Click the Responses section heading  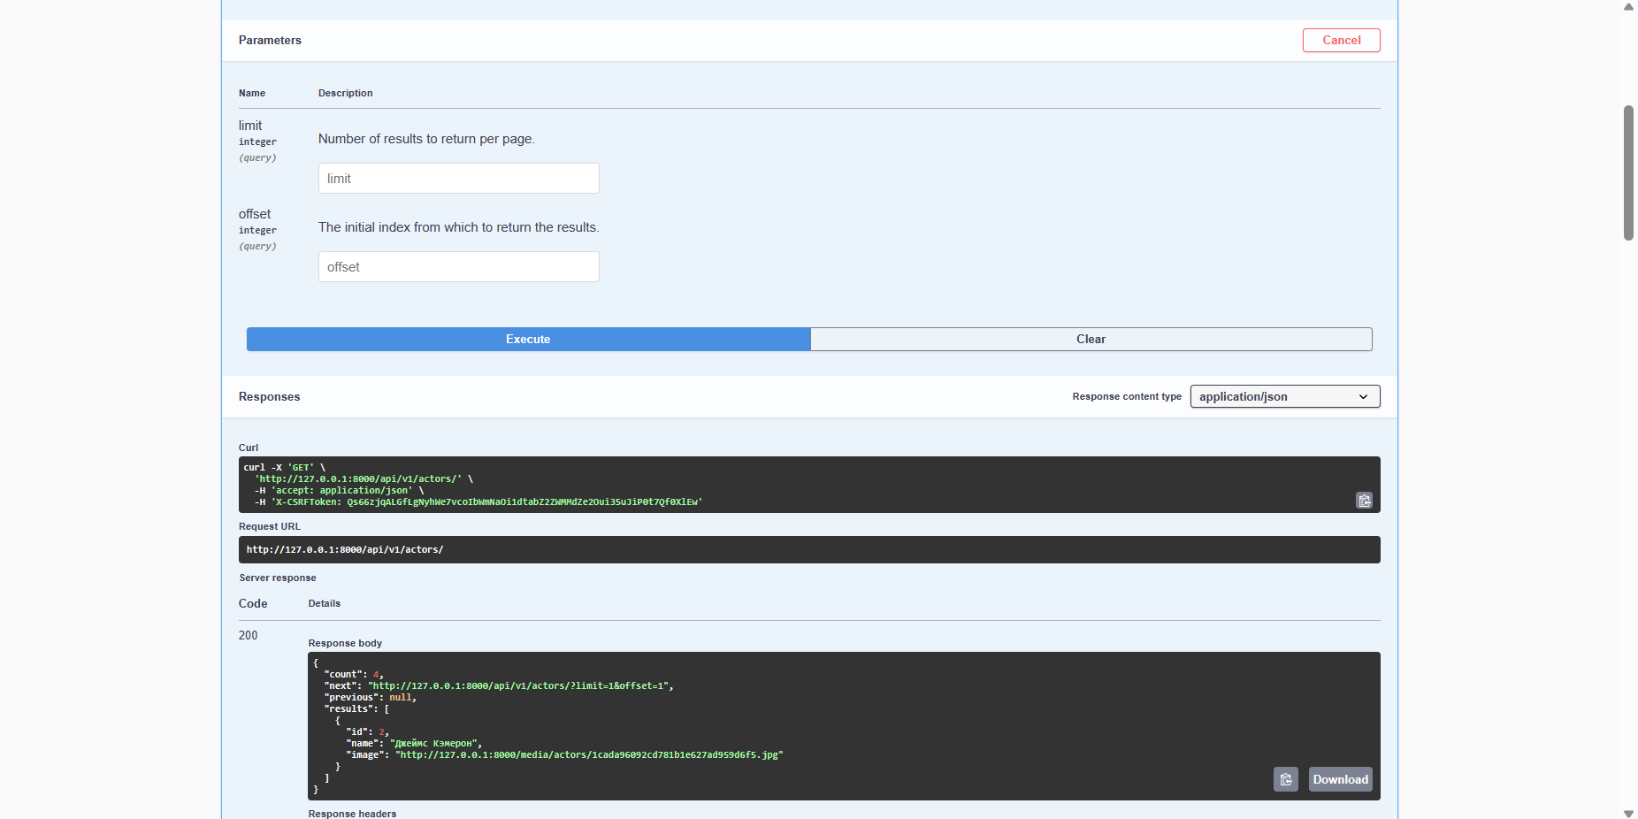tap(269, 396)
